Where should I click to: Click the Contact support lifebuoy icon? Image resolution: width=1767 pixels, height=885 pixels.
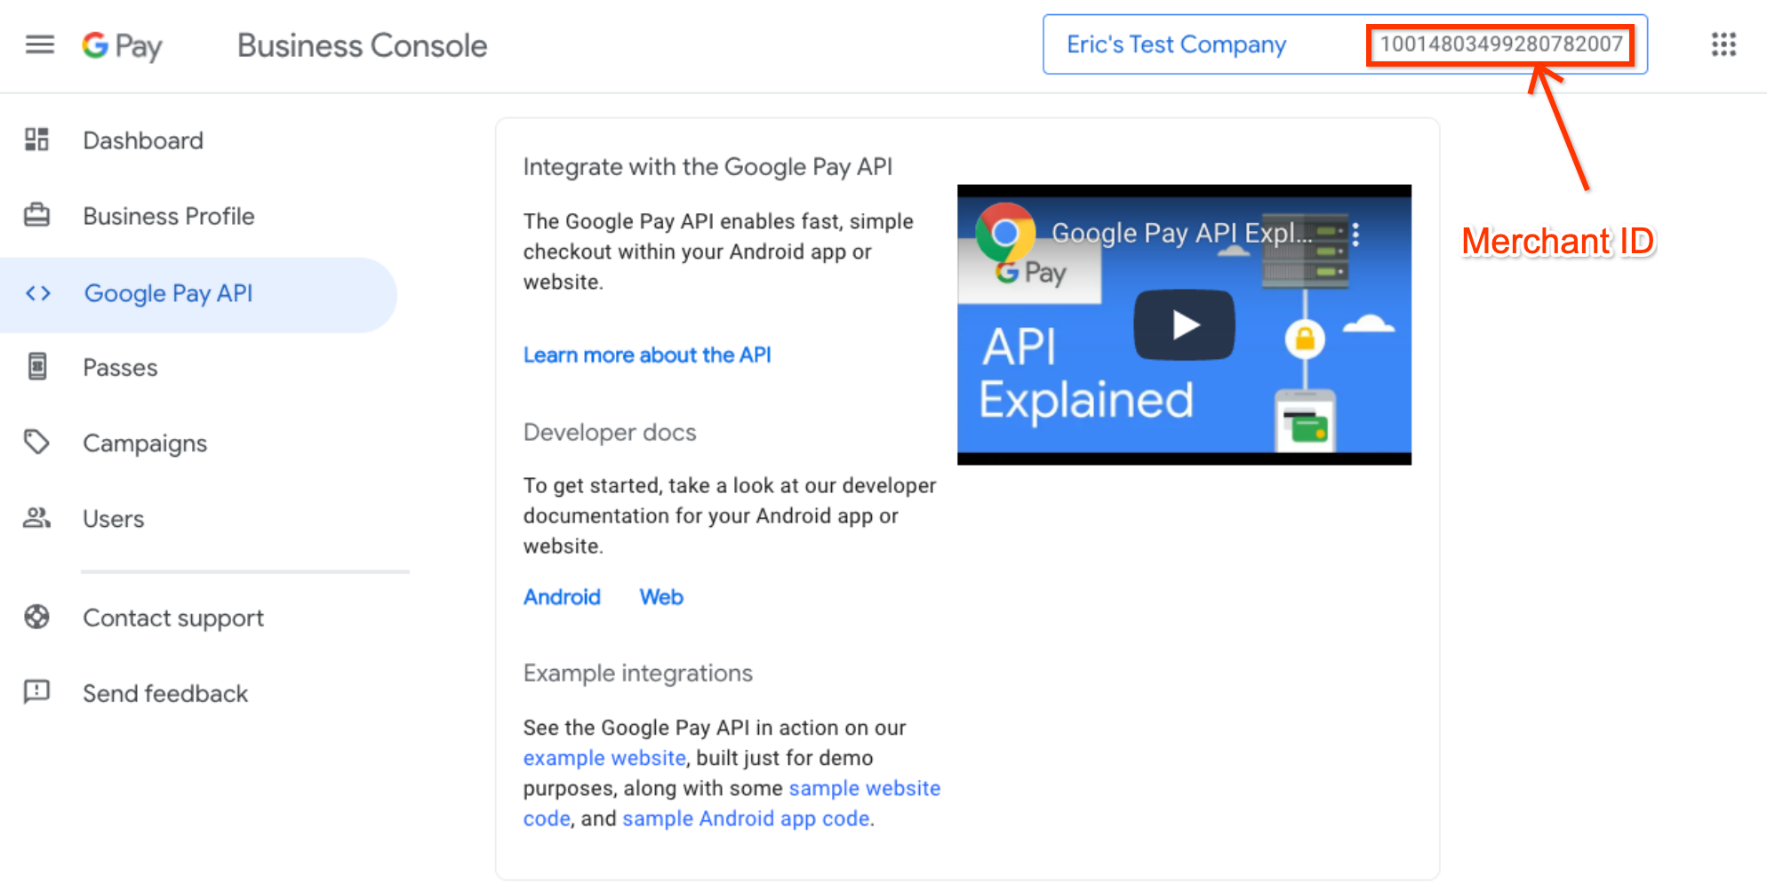(36, 617)
